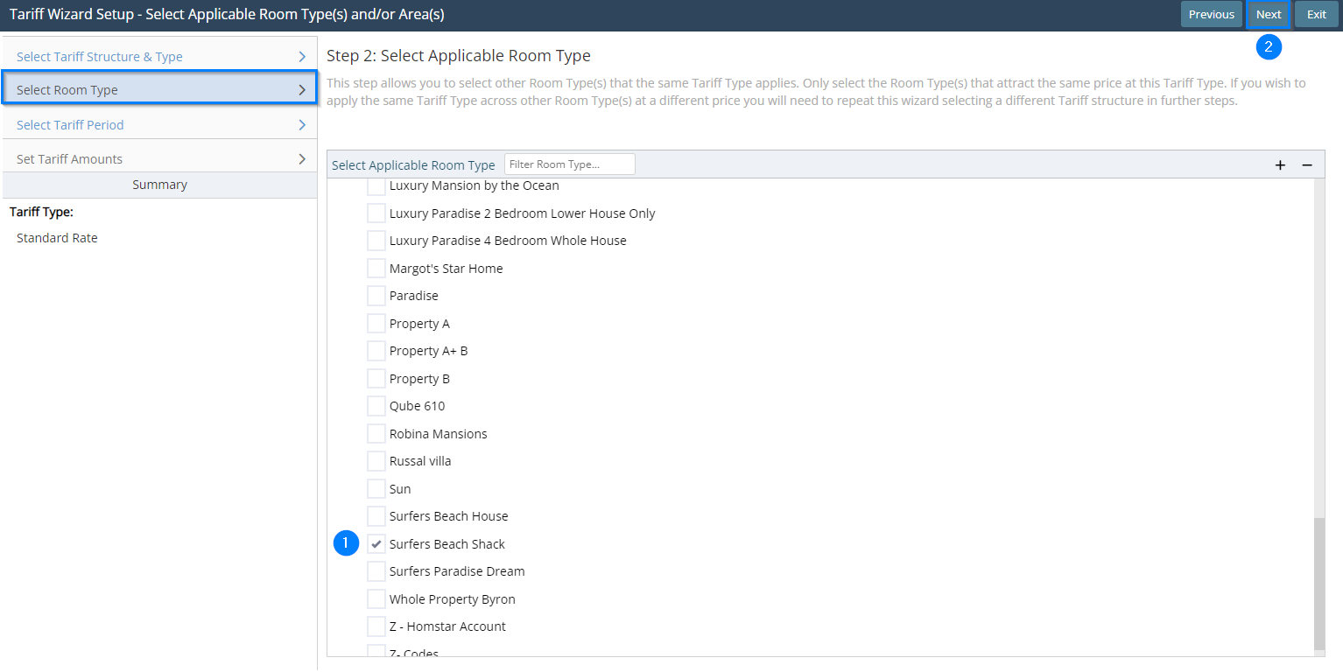Viewport: 1343px width, 672px height.
Task: Open the chevron beside Select Tariff Period
Action: click(302, 125)
